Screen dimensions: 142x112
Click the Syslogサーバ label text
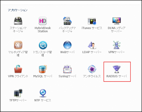click(x=67, y=76)
